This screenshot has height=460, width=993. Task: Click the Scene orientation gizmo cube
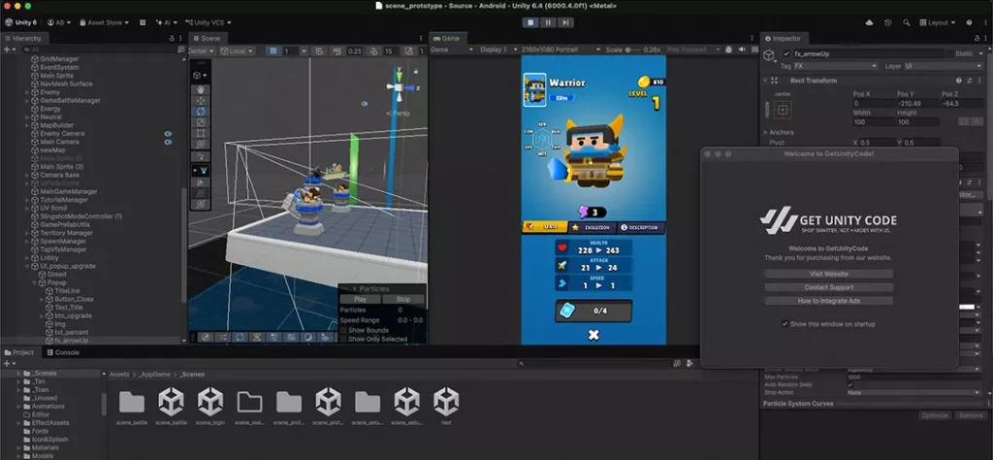point(399,87)
